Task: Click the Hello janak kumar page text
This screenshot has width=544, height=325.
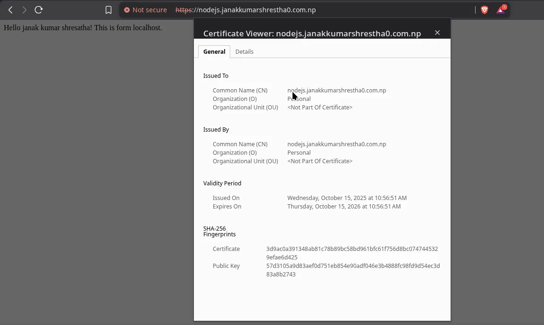Action: coord(83,28)
